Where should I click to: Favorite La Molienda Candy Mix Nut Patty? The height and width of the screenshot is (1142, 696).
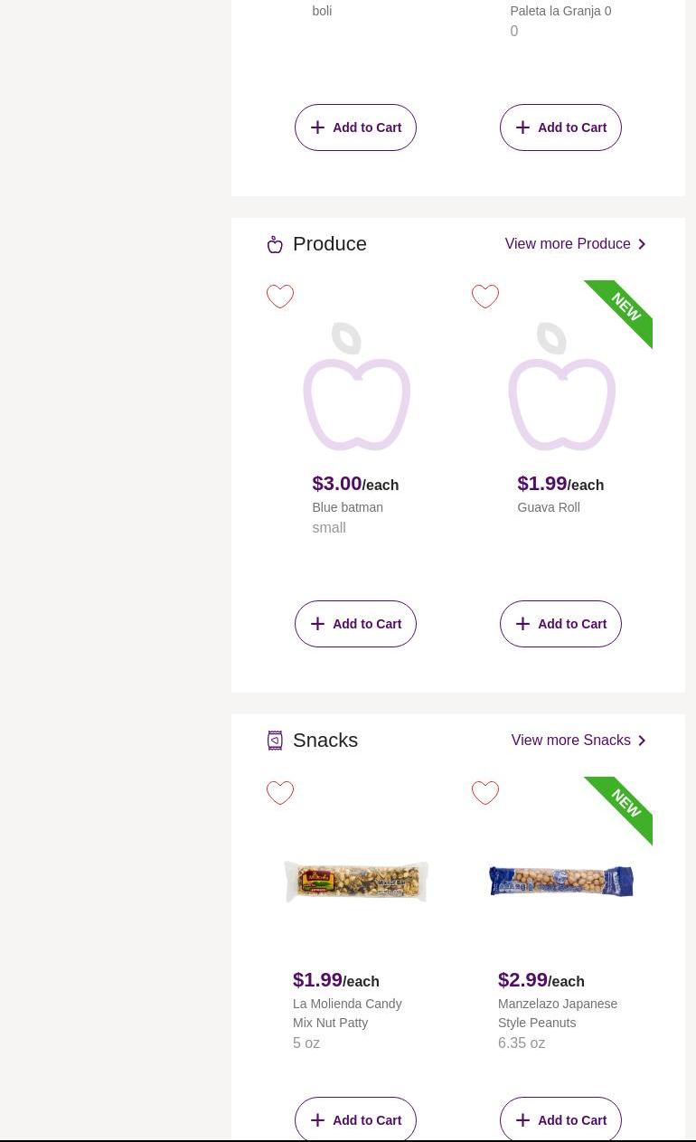[x=280, y=793]
